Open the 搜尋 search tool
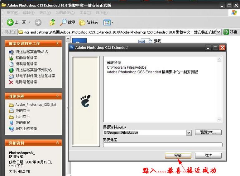 click(x=68, y=22)
